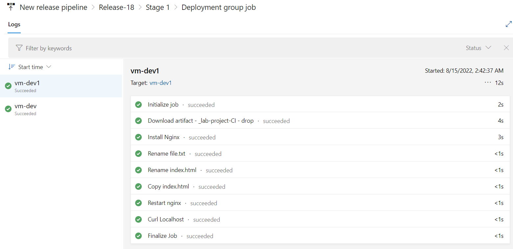Viewport: 513px width, 249px height.
Task: Navigate to Stage 1 breadcrumb
Action: pos(158,7)
